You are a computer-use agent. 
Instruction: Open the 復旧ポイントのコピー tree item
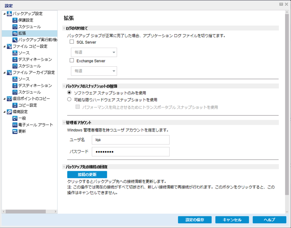click(x=31, y=99)
